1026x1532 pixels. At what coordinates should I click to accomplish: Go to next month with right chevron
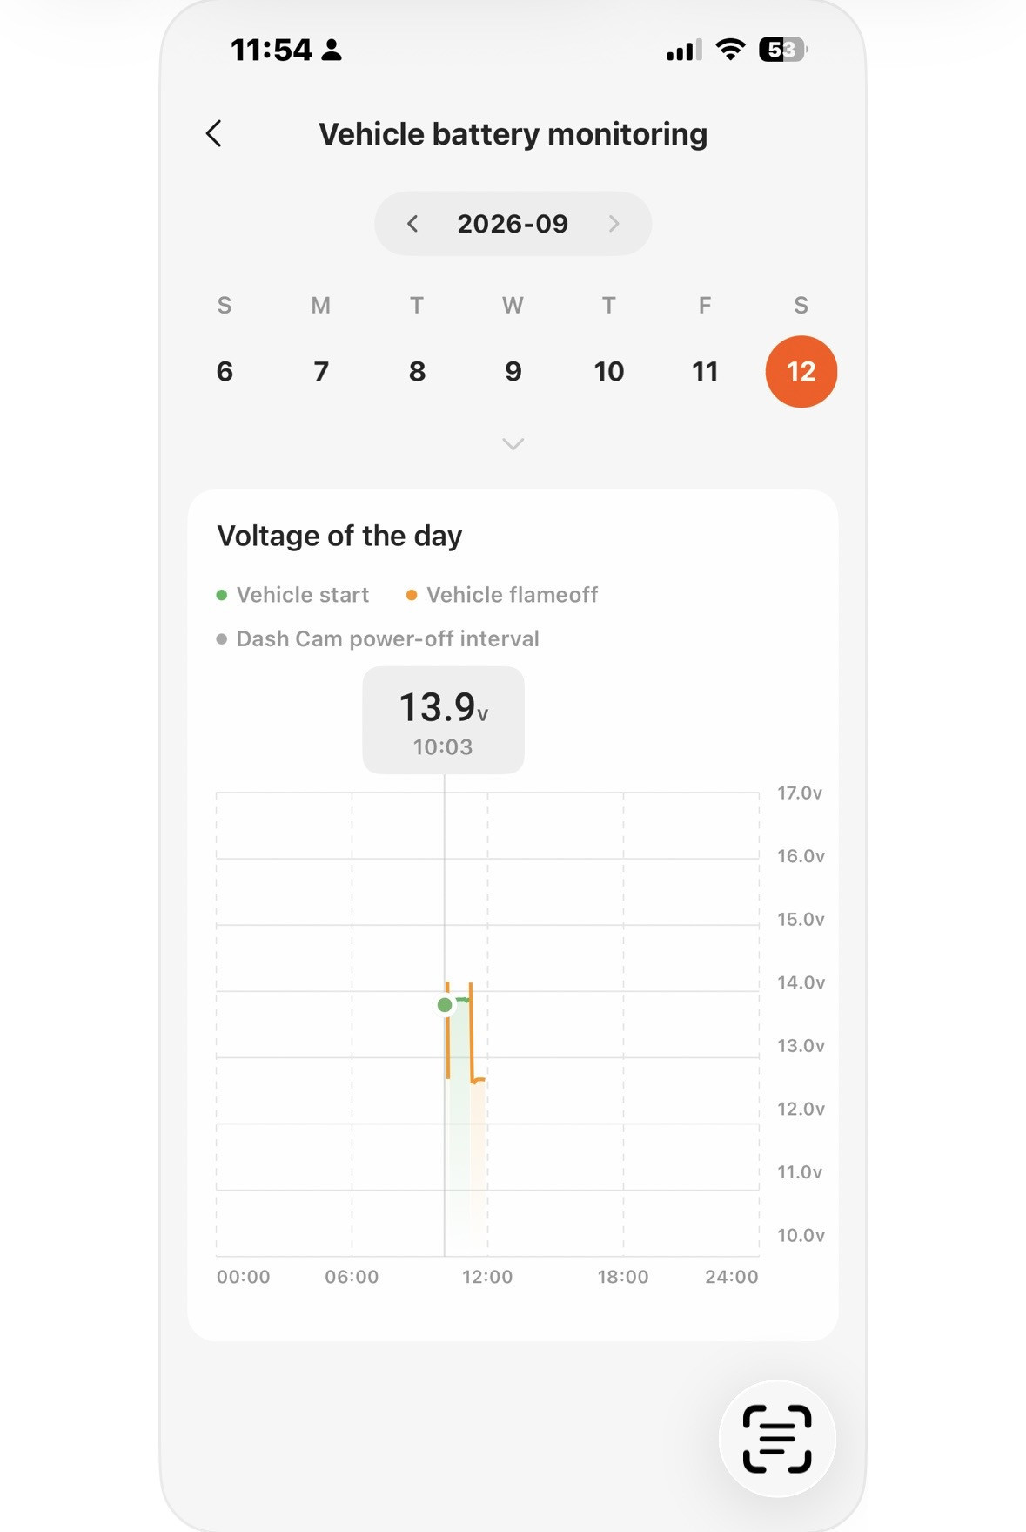[x=614, y=224]
